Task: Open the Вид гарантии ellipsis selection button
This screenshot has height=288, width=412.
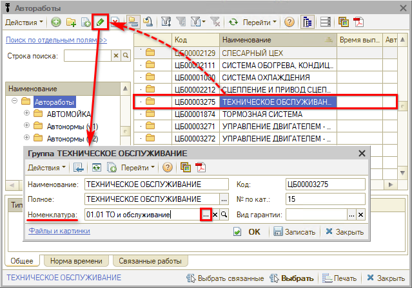Action: point(351,215)
